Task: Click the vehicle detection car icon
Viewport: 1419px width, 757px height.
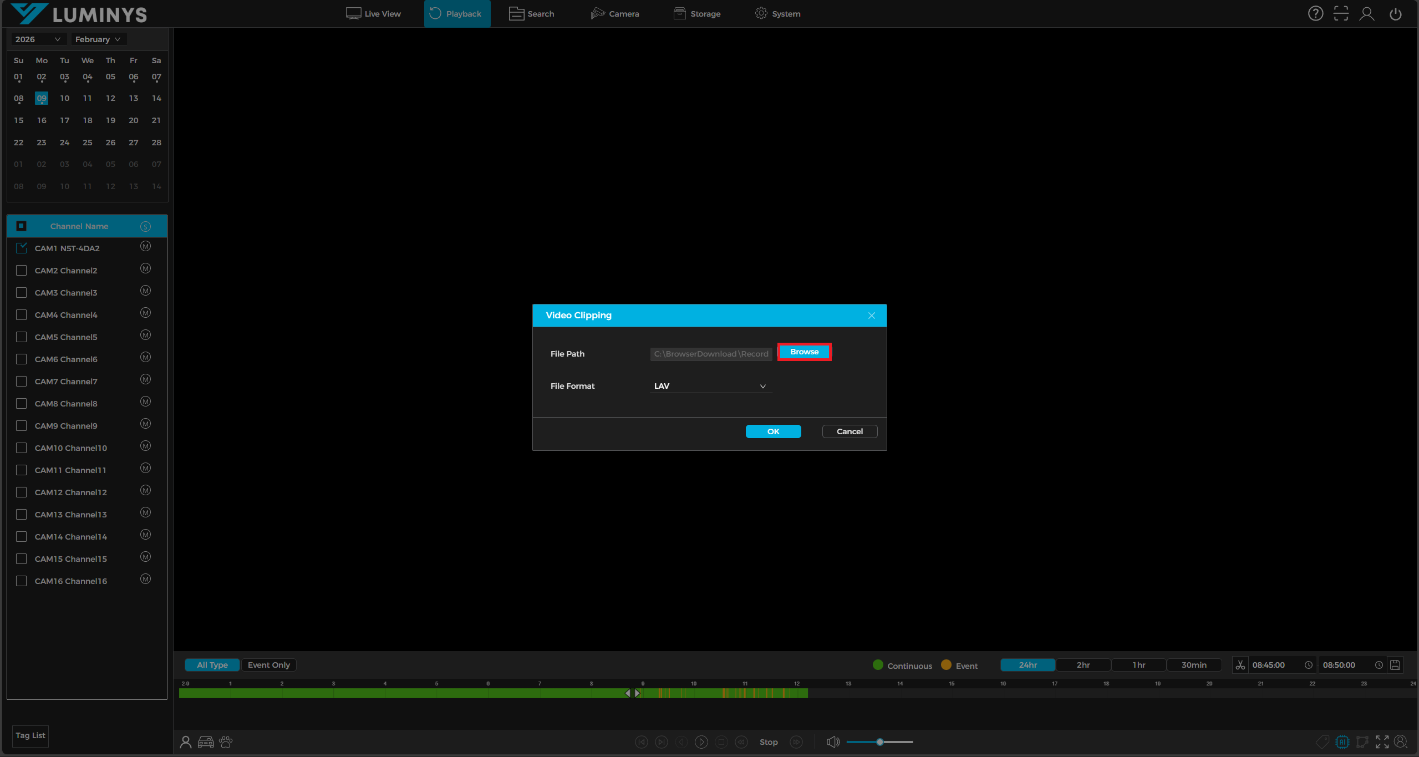Action: pos(206,742)
